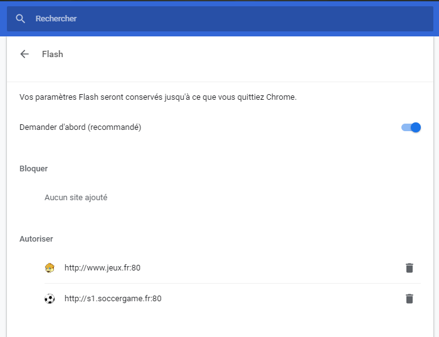Image resolution: width=439 pixels, height=337 pixels.
Task: Click the Demander d'abord (recommandé) label
Action: (x=80, y=127)
